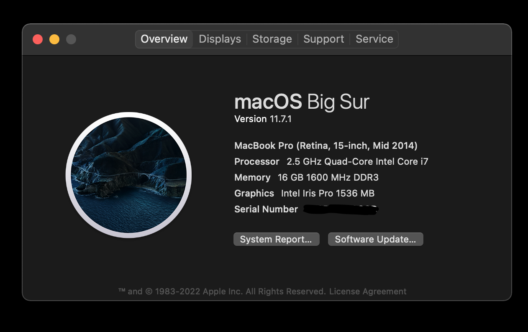Close the About This Mac window
The width and height of the screenshot is (528, 332).
pyautogui.click(x=38, y=39)
